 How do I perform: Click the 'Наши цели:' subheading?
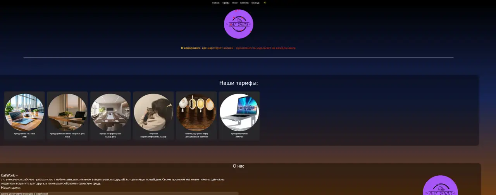(x=11, y=188)
